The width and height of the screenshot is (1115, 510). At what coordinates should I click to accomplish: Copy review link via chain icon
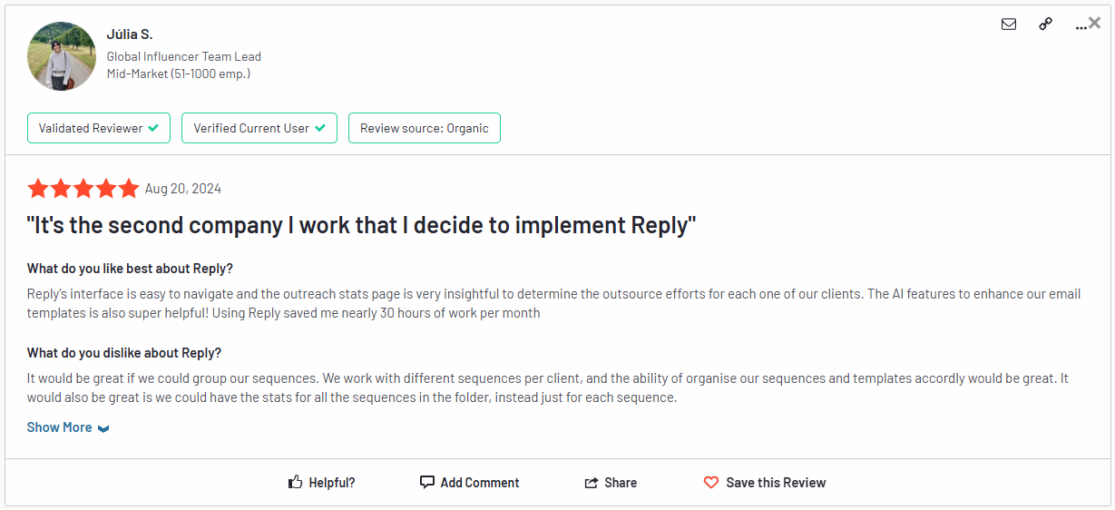[x=1045, y=25]
